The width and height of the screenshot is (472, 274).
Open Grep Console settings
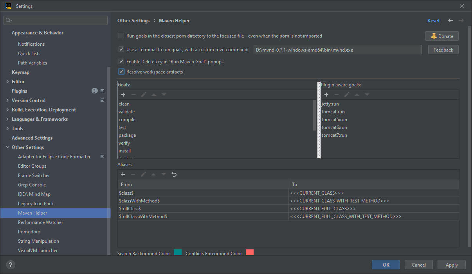pos(32,185)
